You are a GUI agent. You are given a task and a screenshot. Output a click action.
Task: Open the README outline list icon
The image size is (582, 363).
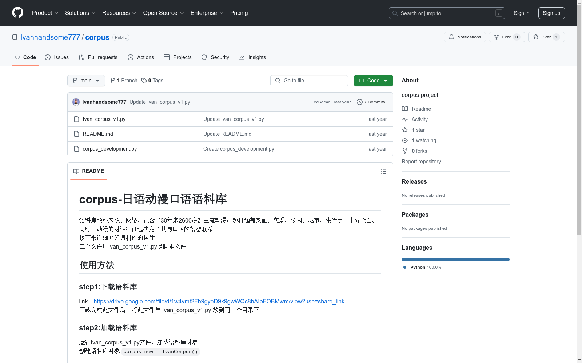click(x=384, y=171)
